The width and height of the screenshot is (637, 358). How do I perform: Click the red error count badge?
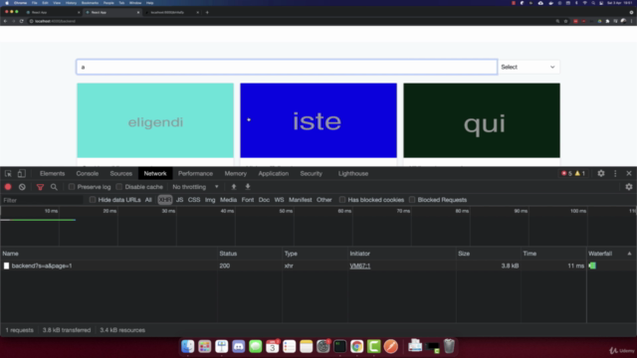click(566, 173)
